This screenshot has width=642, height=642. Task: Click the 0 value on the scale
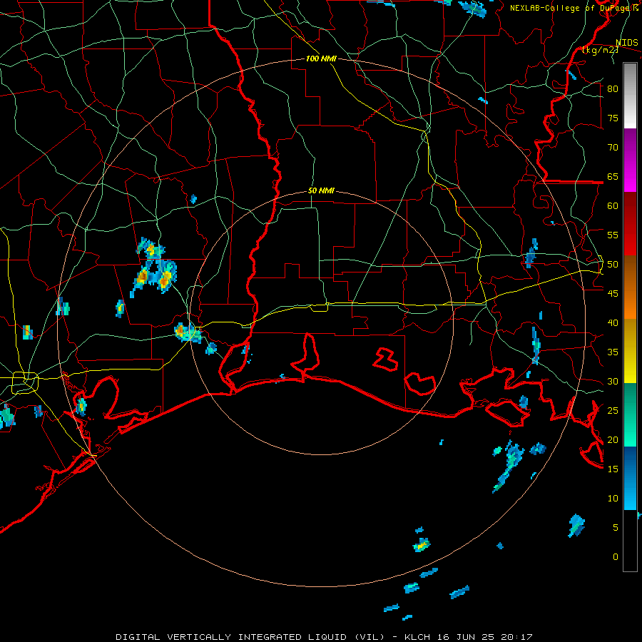[616, 557]
